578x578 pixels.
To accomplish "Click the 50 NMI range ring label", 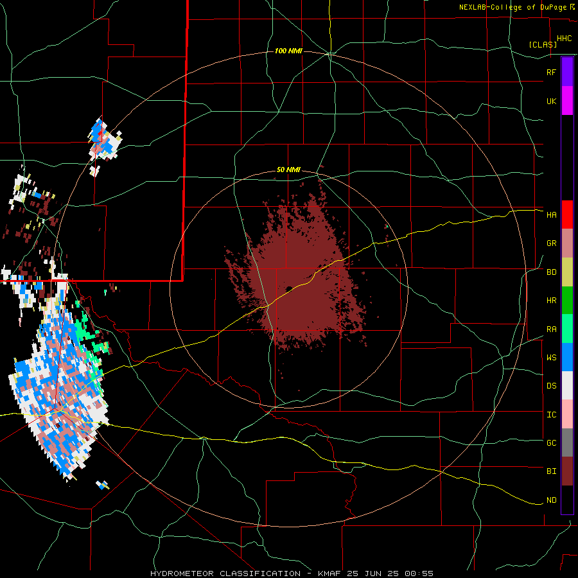I will point(288,170).
